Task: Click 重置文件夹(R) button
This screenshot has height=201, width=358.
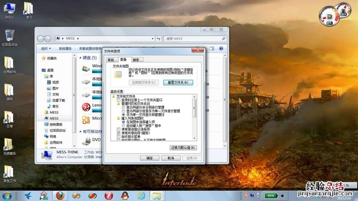Action: [178, 82]
